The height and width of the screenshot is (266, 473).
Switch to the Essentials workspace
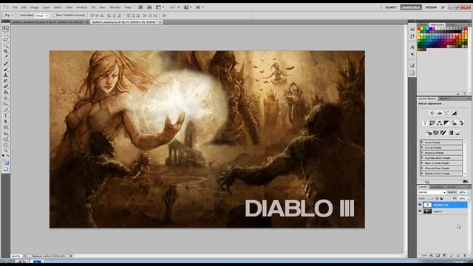tap(411, 7)
